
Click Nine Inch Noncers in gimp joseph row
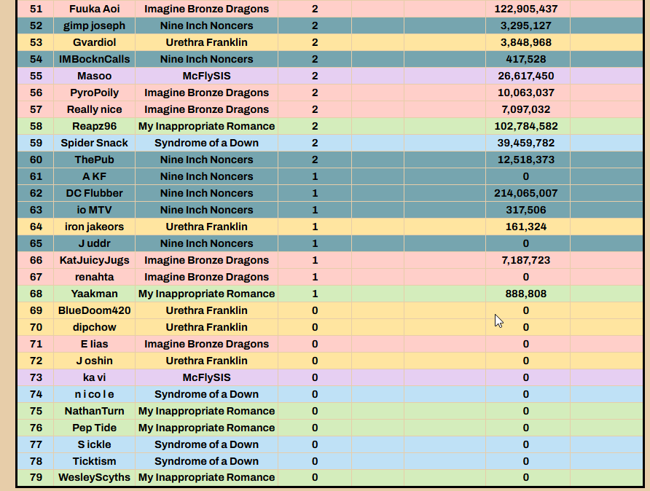pos(206,25)
